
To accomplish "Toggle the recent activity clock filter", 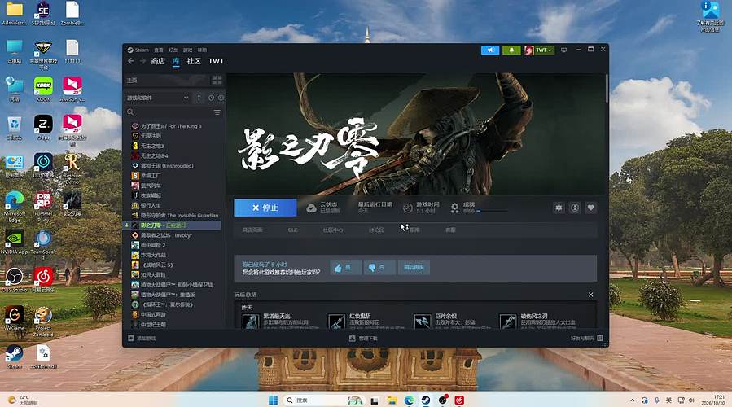I will click(211, 98).
